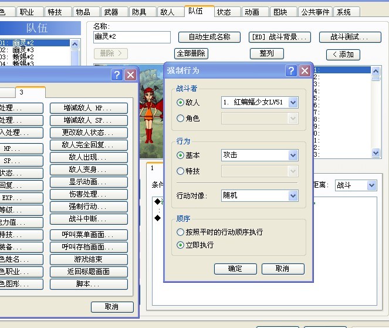Select 敌人 radio button
Viewport: 389px width, 328px height.
[x=180, y=102]
